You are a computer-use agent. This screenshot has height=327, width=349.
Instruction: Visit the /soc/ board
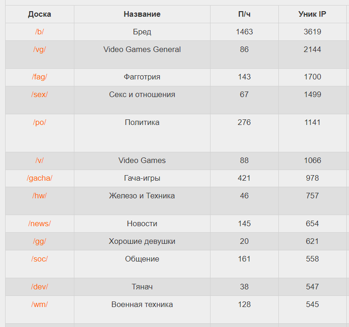click(40, 259)
